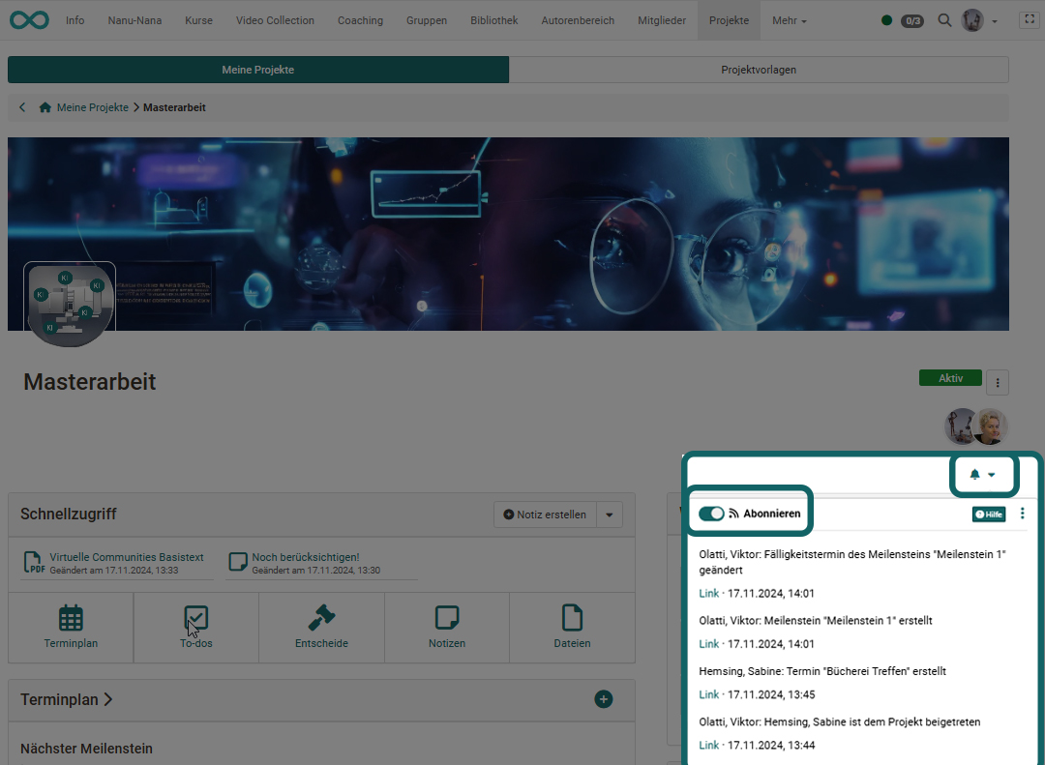Open the Bibliothek menu item

pos(493,20)
